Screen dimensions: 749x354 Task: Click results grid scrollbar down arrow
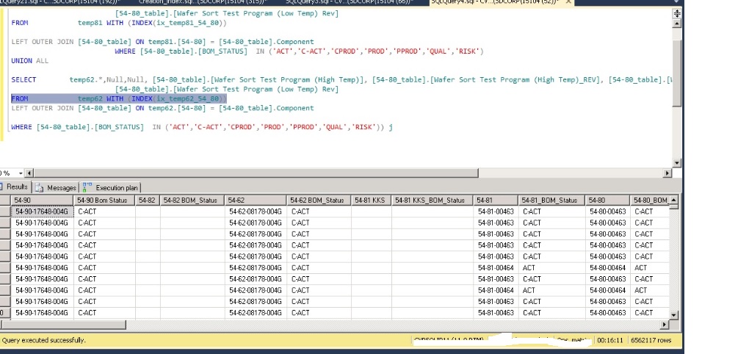click(673, 315)
